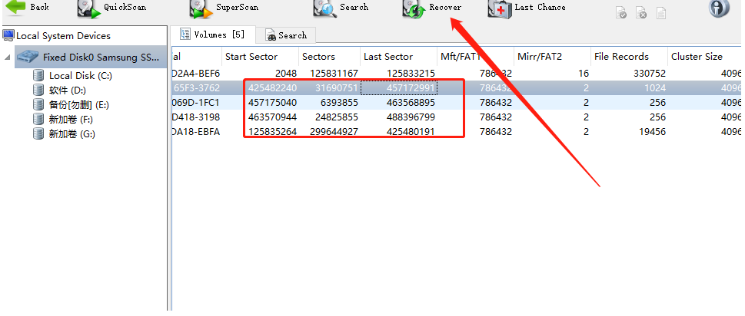Collapse the Fixed Disk0 tree node
745x316 pixels.
7,58
